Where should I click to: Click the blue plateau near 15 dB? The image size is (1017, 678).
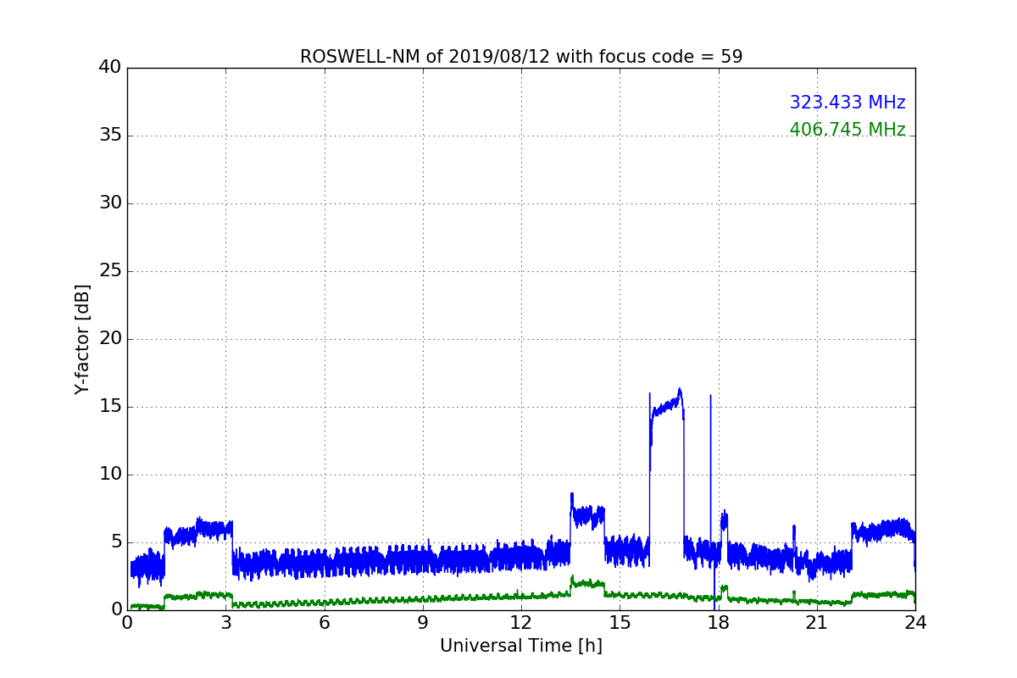point(667,406)
